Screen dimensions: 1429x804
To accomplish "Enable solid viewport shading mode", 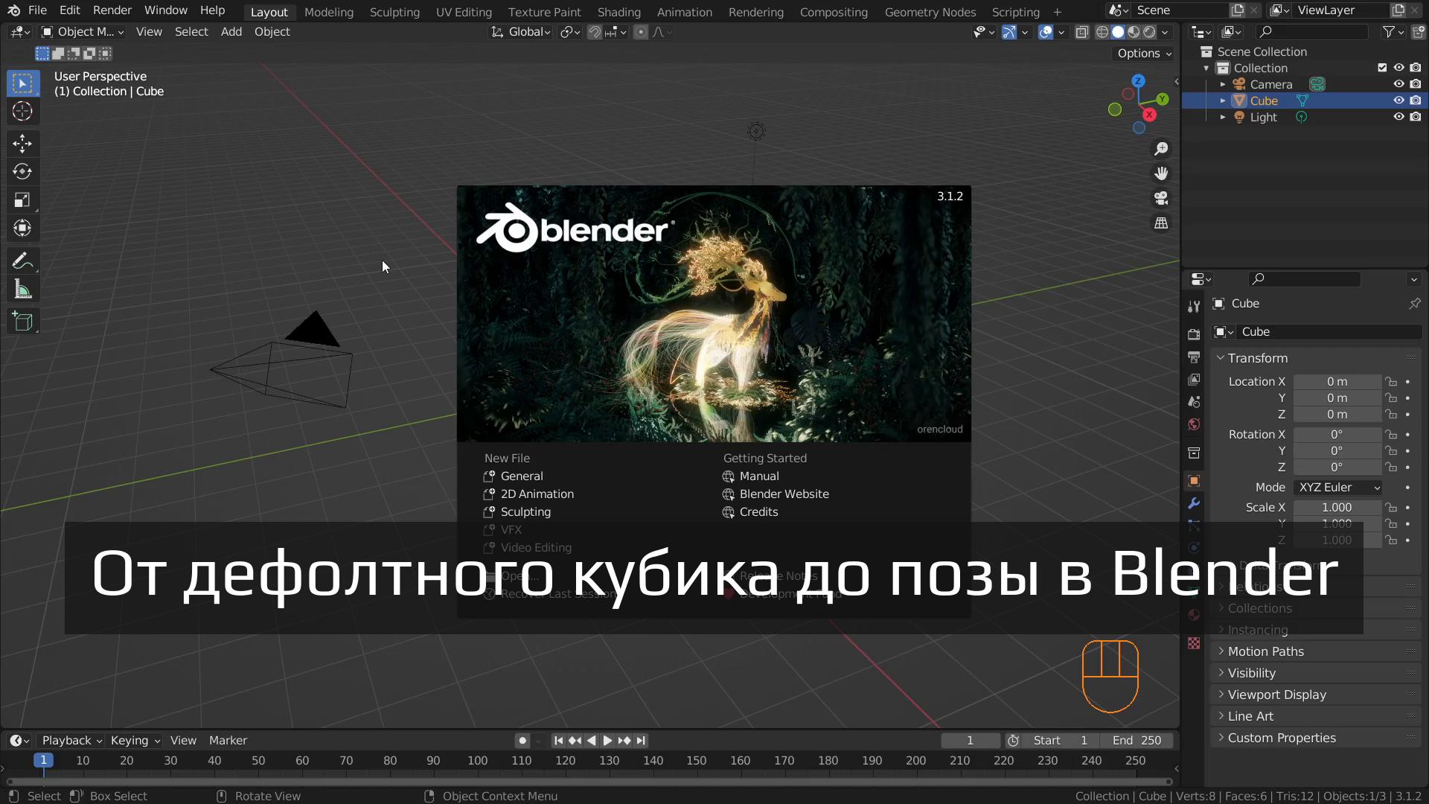I will pos(1119,32).
